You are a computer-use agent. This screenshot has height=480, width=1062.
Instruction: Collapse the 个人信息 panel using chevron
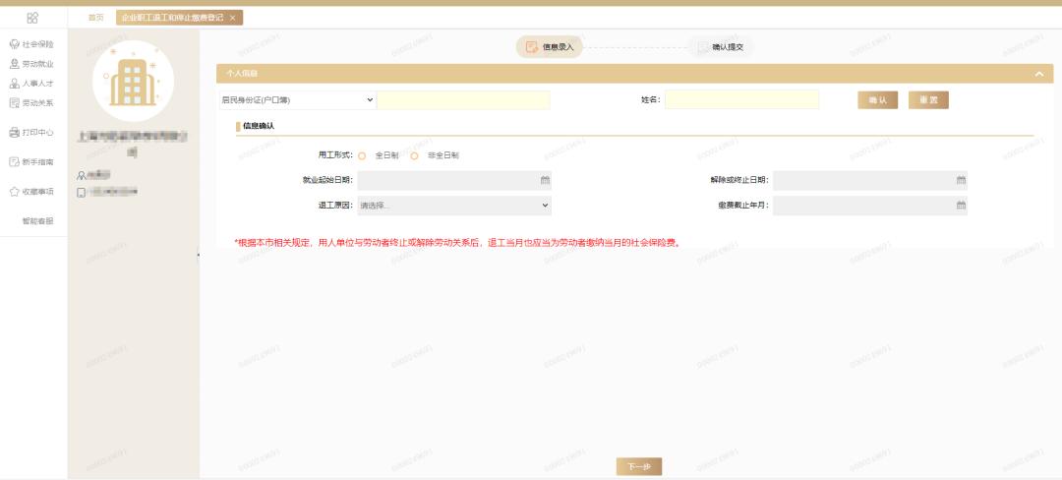1037,74
